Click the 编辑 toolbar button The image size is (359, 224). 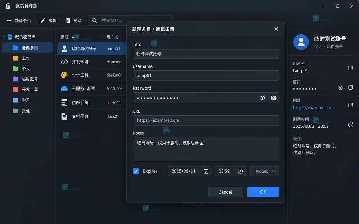48,21
